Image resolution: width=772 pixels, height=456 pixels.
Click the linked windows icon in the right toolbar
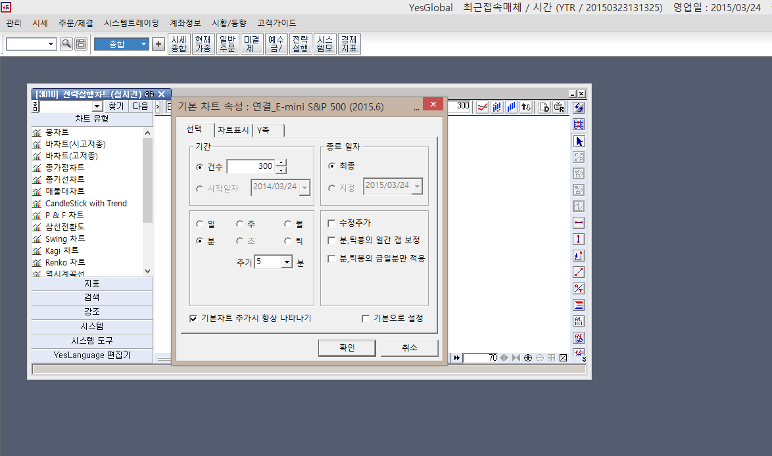[579, 124]
